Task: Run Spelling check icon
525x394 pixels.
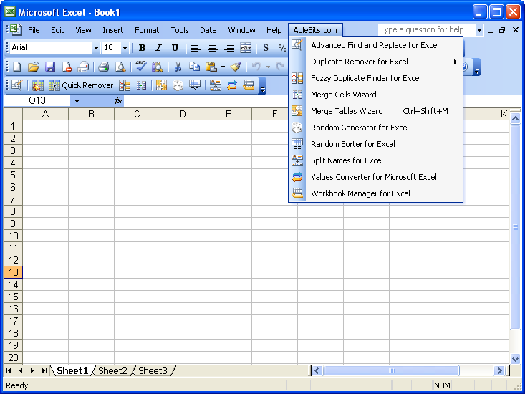Action: coord(140,67)
